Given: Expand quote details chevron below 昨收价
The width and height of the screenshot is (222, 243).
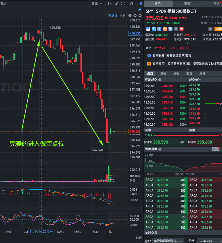Looking at the screenshot, I should [188, 43].
